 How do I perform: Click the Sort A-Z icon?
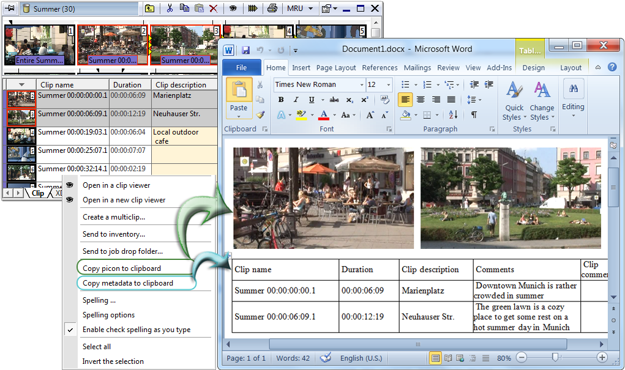pyautogui.click(x=453, y=115)
